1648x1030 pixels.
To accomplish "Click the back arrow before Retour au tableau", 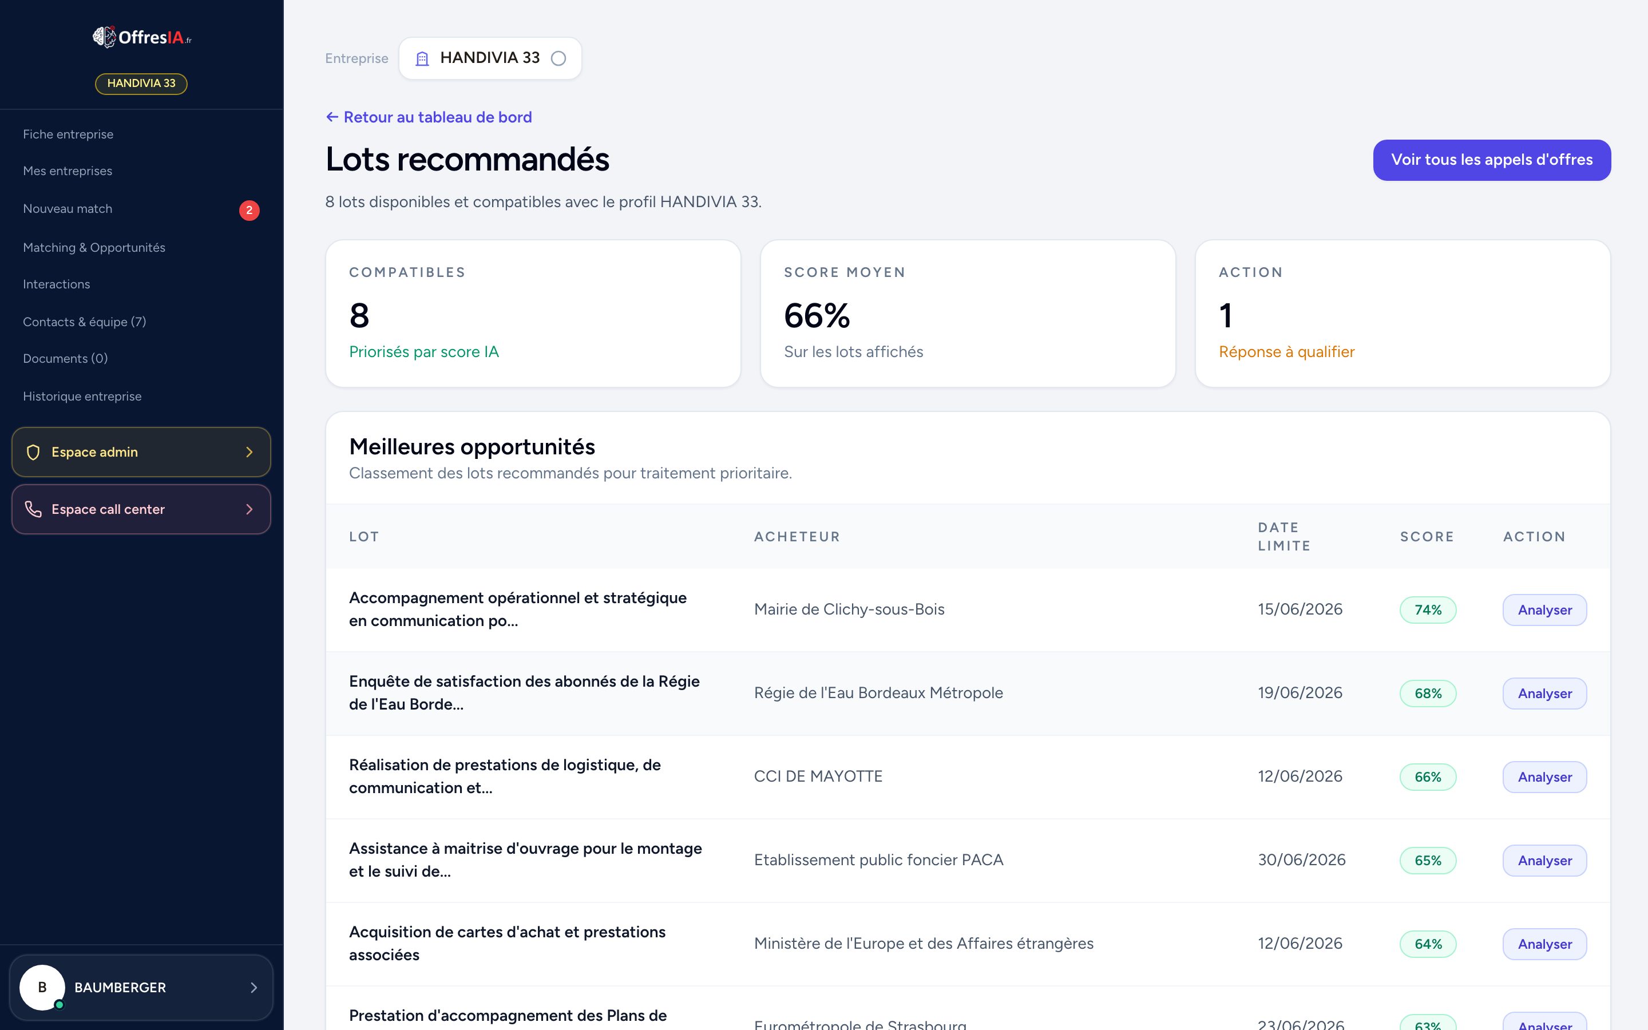I will click(x=332, y=117).
